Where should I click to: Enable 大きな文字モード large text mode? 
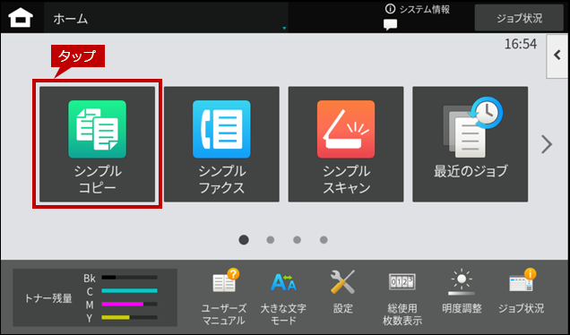coord(283,297)
